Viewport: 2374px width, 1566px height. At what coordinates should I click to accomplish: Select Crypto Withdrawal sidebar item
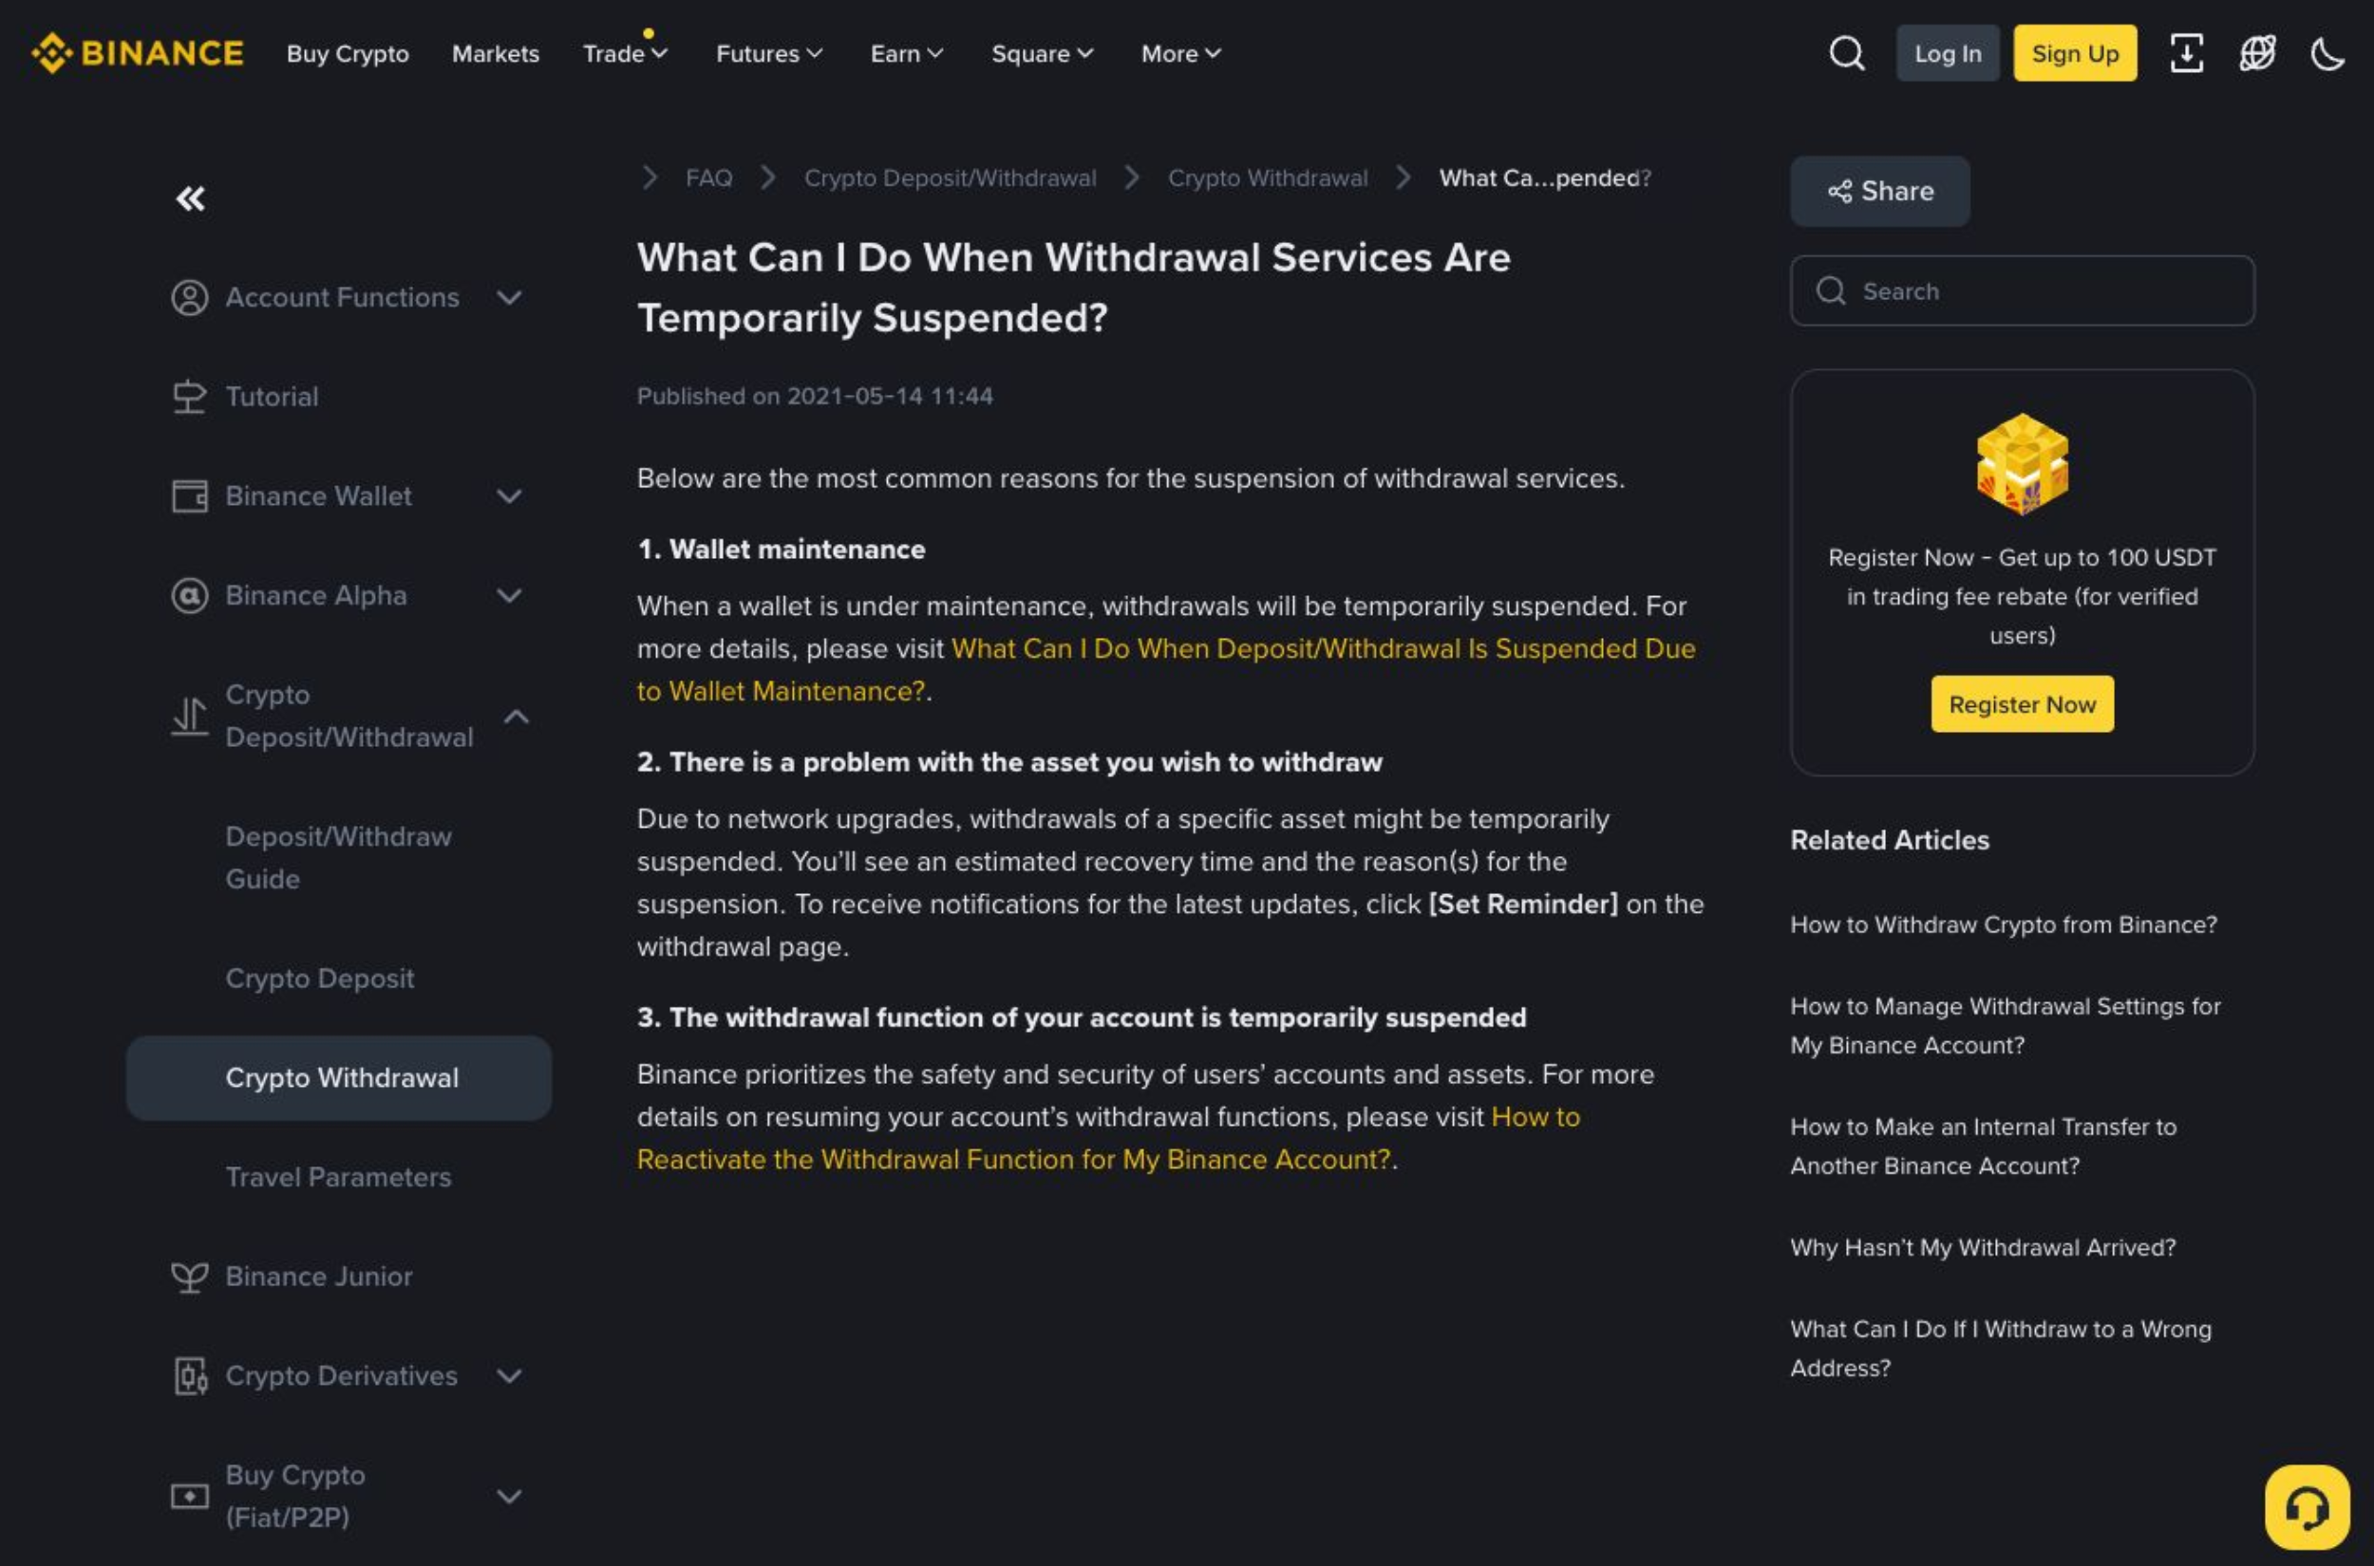(339, 1077)
